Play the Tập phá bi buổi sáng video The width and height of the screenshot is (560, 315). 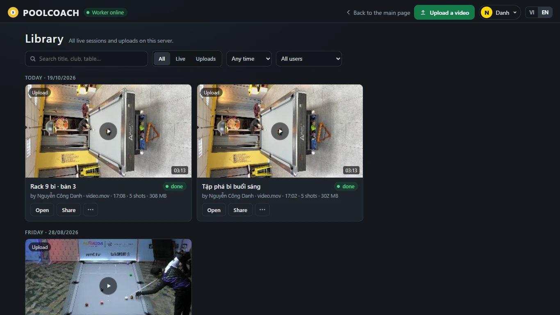tap(280, 131)
